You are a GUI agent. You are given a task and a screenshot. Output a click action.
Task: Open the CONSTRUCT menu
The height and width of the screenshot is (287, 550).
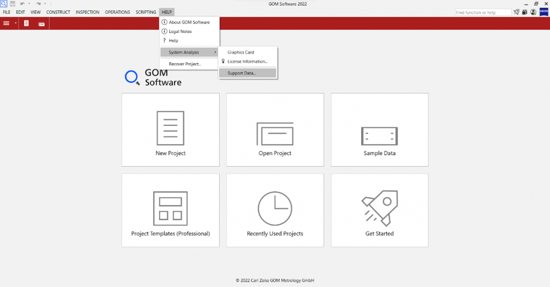58,12
